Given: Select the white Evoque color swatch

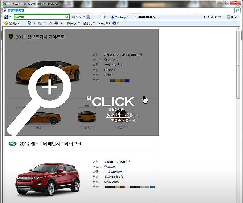Looking at the screenshot, I should click(127, 187).
